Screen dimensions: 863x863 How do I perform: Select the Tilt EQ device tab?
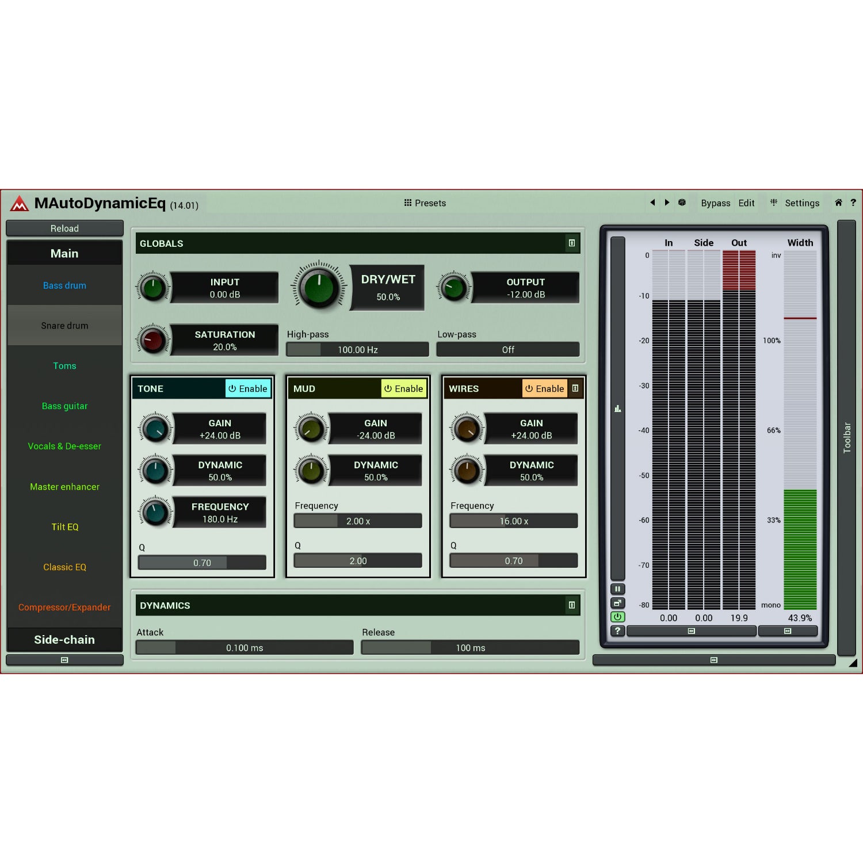coord(64,527)
